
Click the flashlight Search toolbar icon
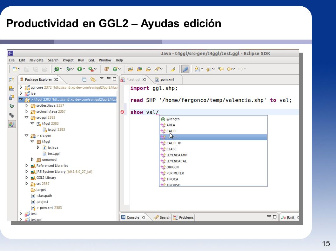[157, 69]
